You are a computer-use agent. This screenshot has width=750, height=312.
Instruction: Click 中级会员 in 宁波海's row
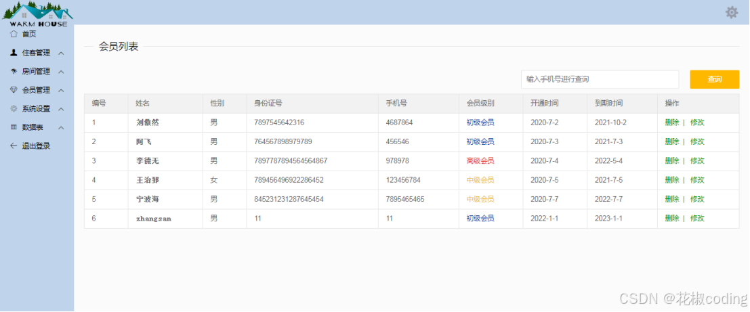480,199
